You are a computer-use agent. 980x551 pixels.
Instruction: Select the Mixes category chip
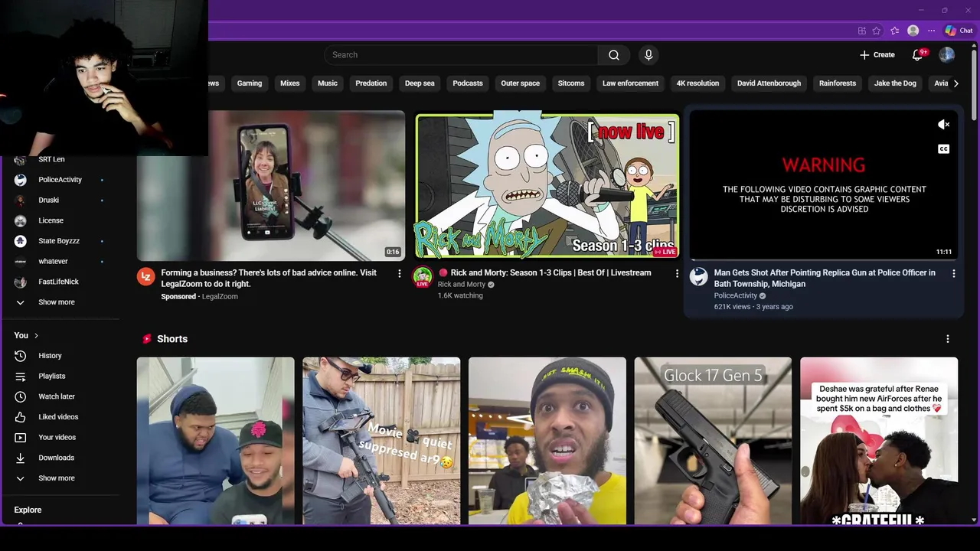click(290, 83)
